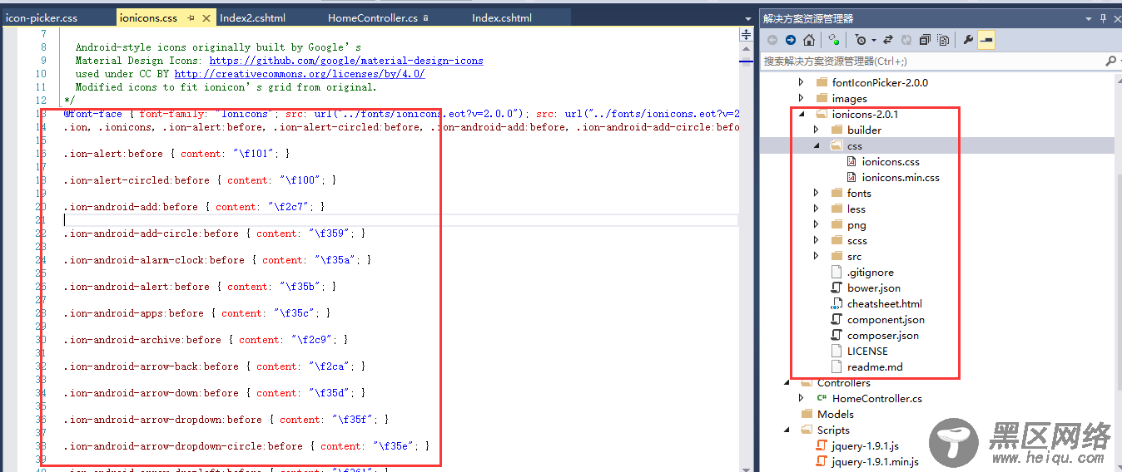Select the cheatsheet.html file
The height and width of the screenshot is (472, 1122).
click(x=885, y=303)
